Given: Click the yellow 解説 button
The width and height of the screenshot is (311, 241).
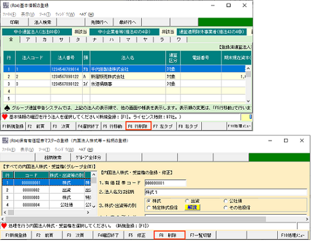Looking at the screenshot, I should pos(192,207).
